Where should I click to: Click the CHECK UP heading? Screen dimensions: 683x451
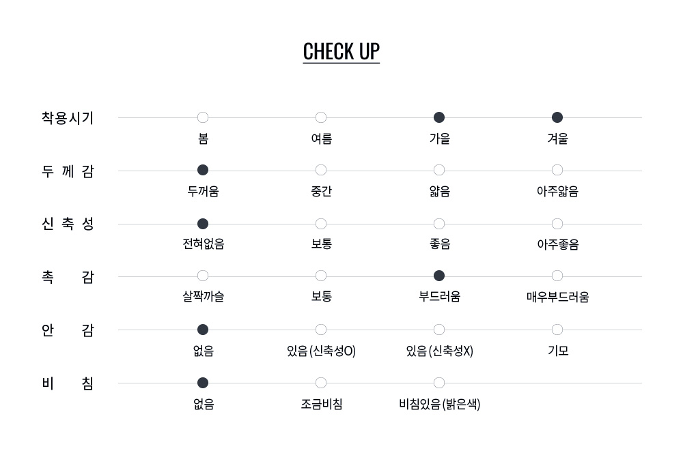pos(341,52)
